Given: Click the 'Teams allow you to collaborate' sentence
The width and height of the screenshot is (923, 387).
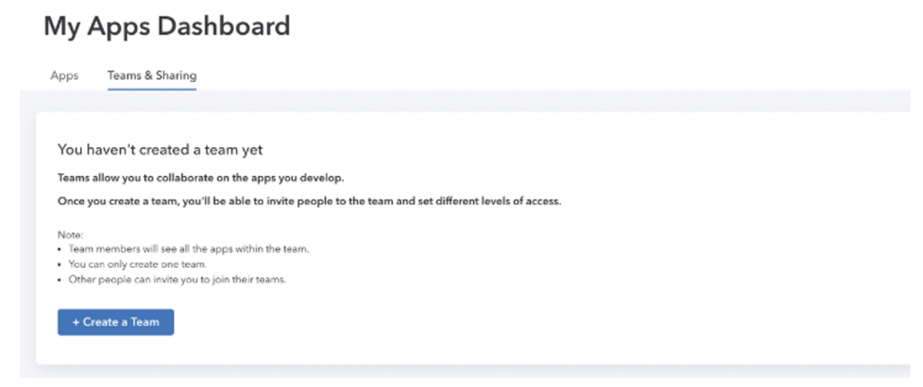Looking at the screenshot, I should [201, 178].
